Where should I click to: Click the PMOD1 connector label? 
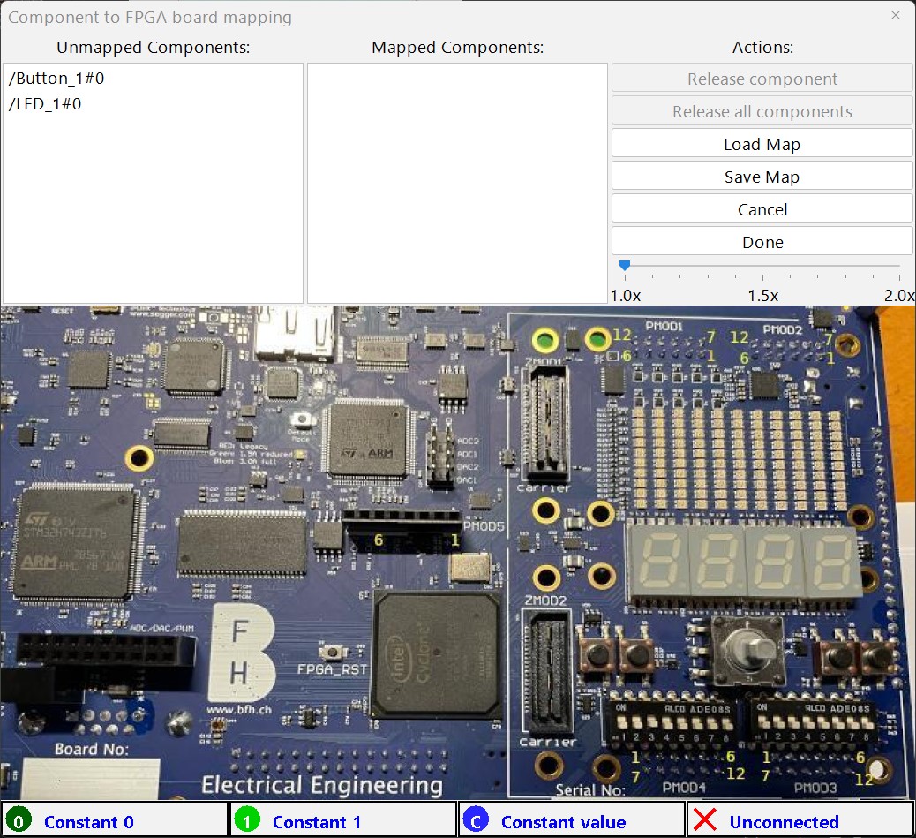[x=664, y=326]
